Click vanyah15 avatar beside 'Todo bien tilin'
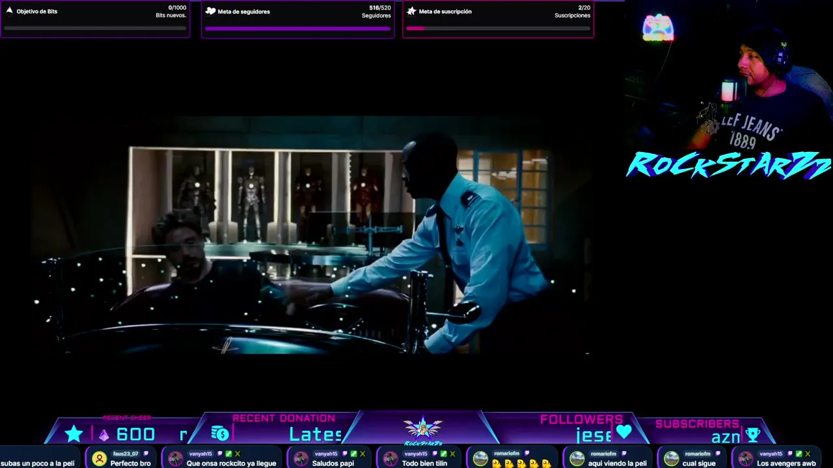 (390, 459)
